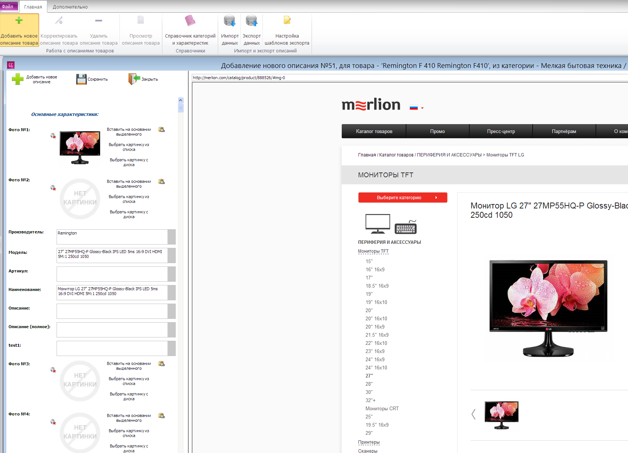Click Выбрать картинку с диска for Фото №1
The height and width of the screenshot is (453, 628).
pyautogui.click(x=129, y=162)
